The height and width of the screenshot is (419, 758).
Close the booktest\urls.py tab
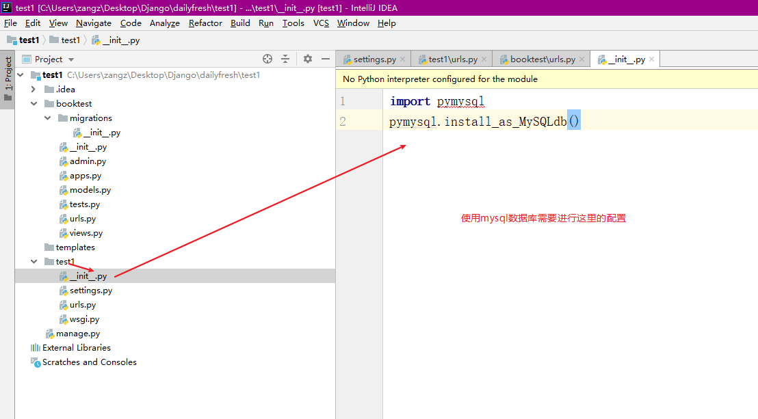[581, 59]
